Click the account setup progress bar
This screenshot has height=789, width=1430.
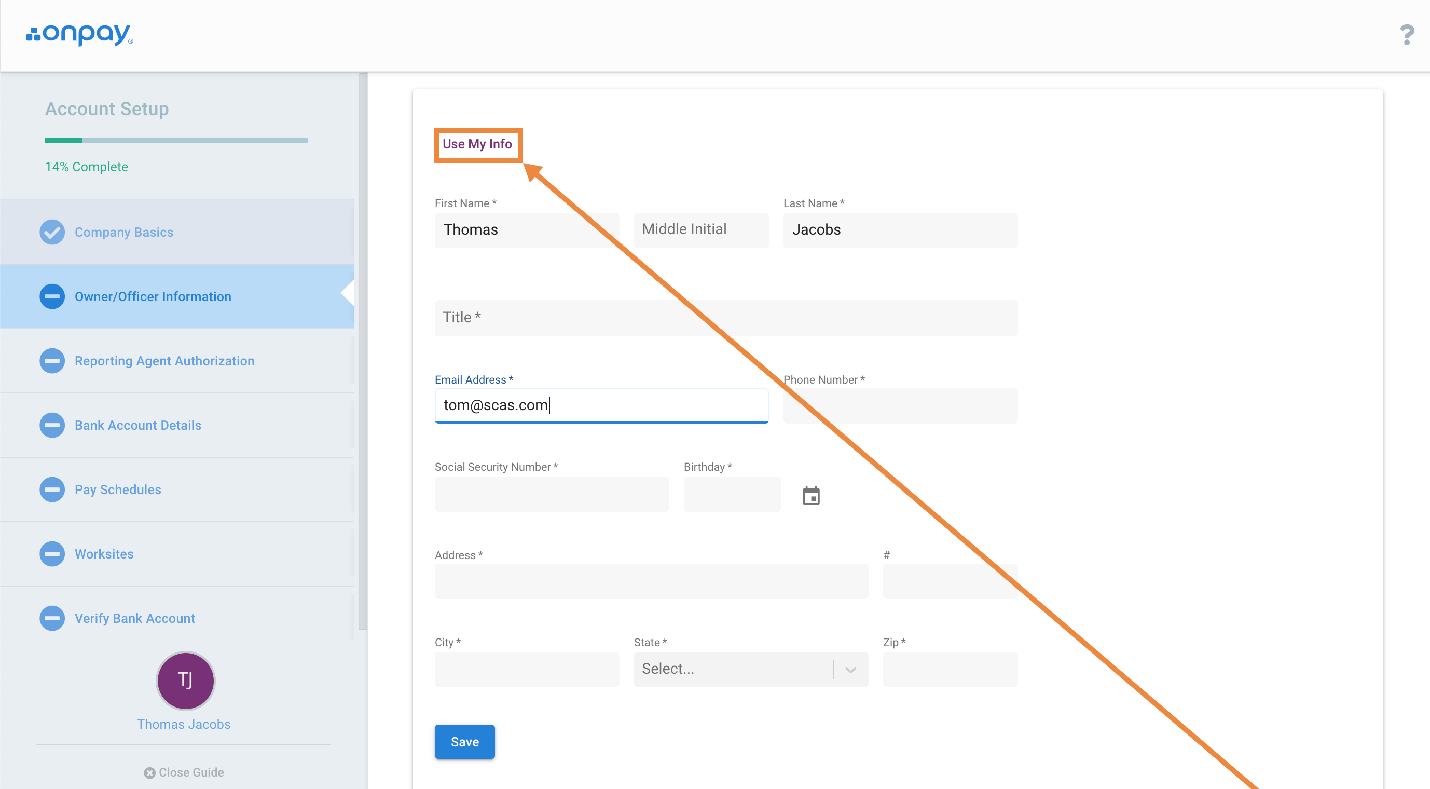176,141
